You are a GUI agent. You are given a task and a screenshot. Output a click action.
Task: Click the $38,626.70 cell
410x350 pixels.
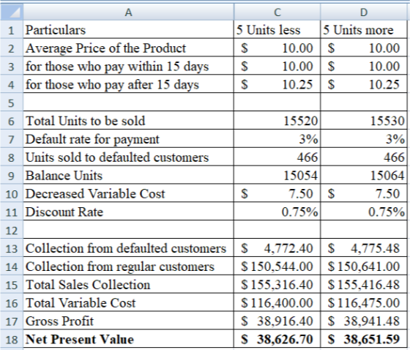coord(277,339)
